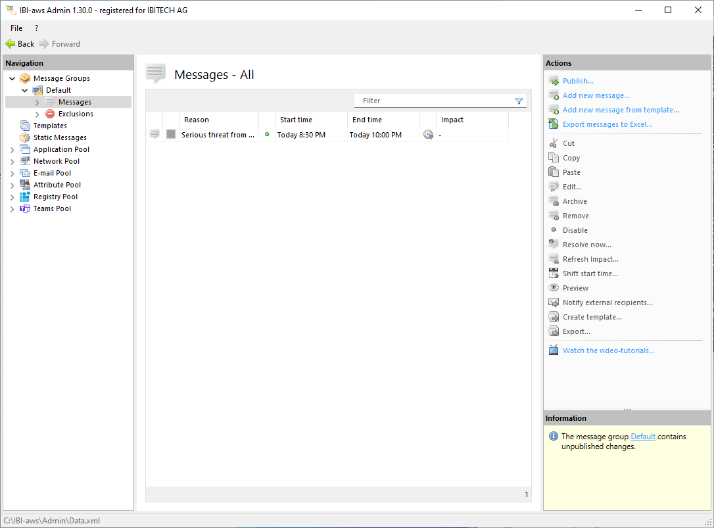Click the Back navigation button

[x=20, y=44]
